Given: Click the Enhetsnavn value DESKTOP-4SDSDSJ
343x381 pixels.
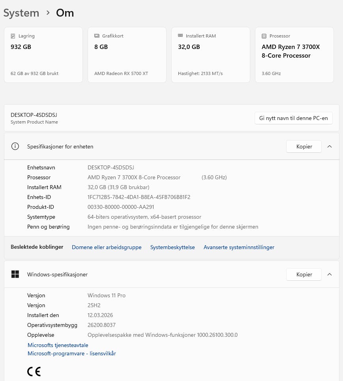Looking at the screenshot, I should (x=111, y=167).
